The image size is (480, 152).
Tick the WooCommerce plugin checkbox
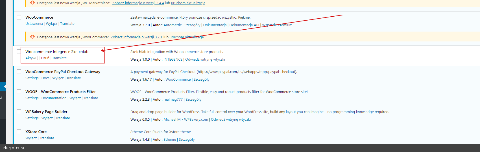19,17
